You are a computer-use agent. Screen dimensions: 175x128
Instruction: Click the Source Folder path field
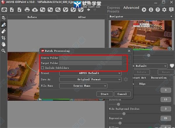click(x=90, y=58)
